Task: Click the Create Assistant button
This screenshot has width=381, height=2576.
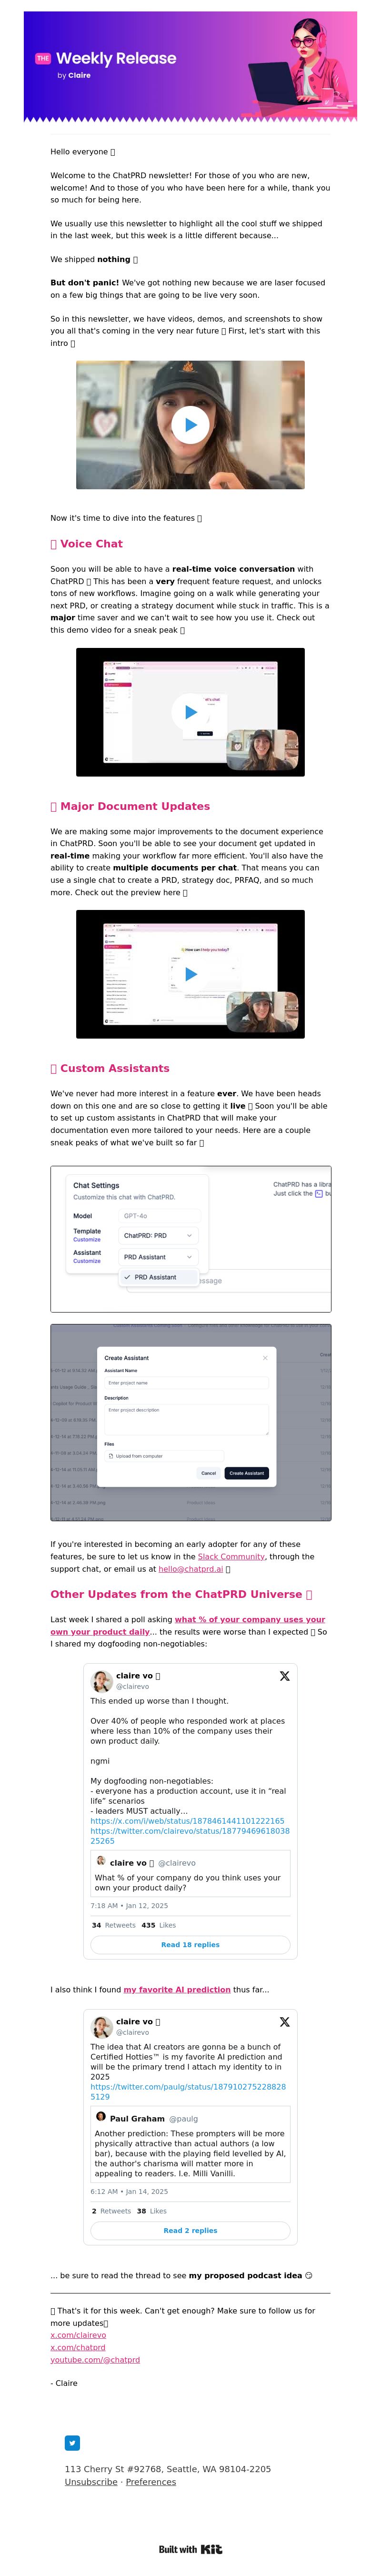Action: pos(246,1473)
